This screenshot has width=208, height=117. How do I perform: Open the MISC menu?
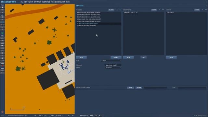(x=68, y=2)
